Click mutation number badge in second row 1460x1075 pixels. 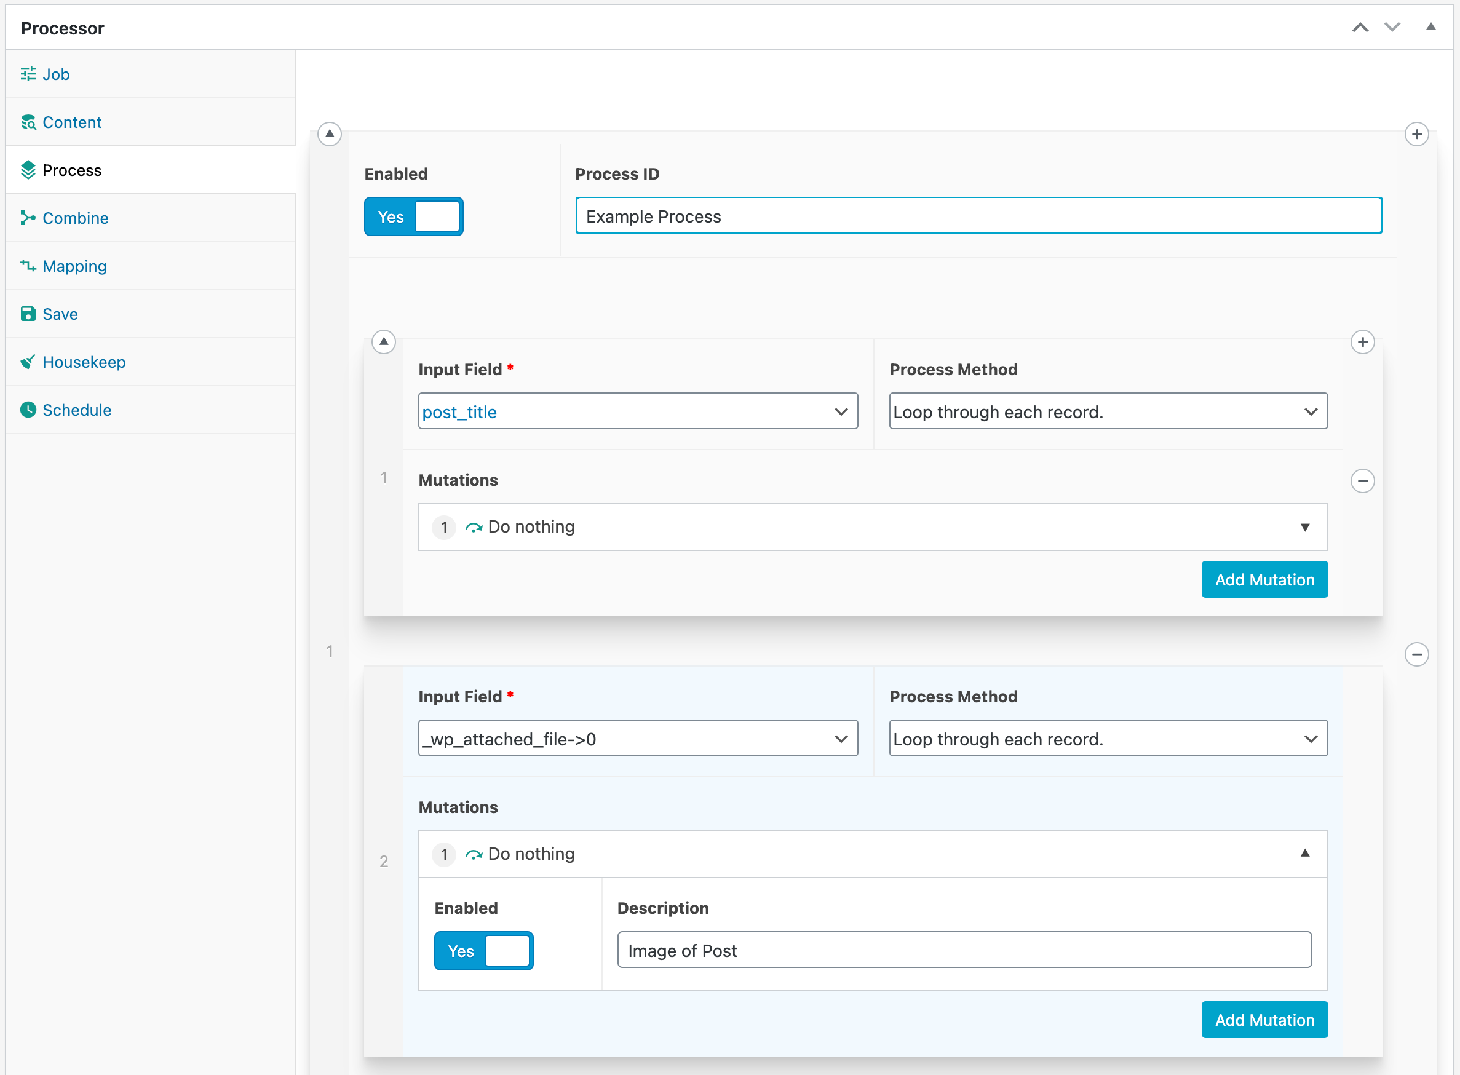point(445,854)
